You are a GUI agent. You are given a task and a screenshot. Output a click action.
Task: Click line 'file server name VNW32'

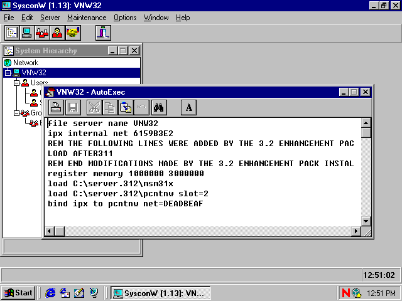point(103,124)
